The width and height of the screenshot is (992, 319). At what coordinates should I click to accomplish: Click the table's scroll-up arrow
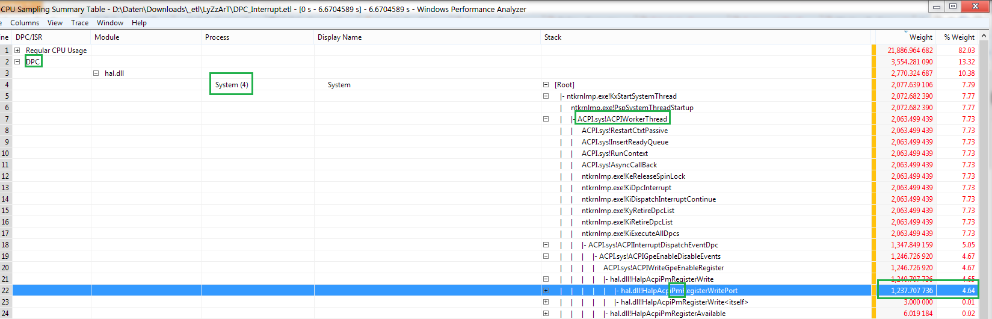[x=984, y=36]
